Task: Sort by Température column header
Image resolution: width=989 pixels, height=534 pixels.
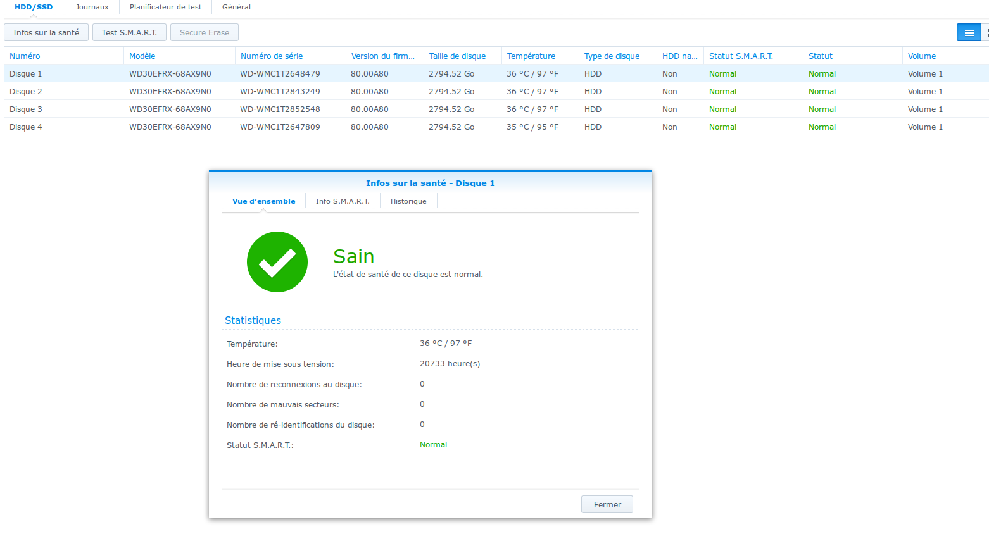Action: point(531,56)
